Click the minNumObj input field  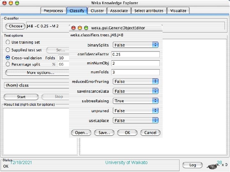point(135,63)
